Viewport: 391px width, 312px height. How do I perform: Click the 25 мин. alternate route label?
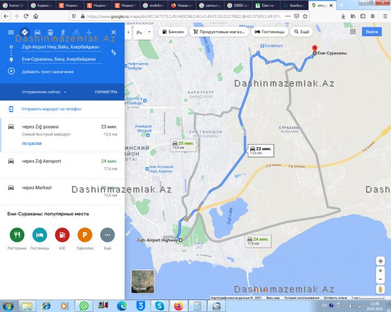click(183, 145)
